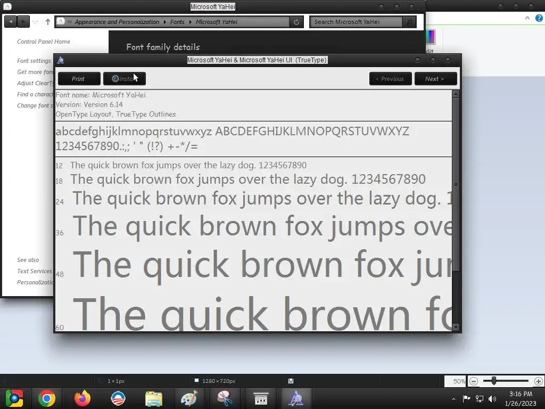Open Paint help question mark icon
Screen dimensions: 545x409
click(x=539, y=18)
